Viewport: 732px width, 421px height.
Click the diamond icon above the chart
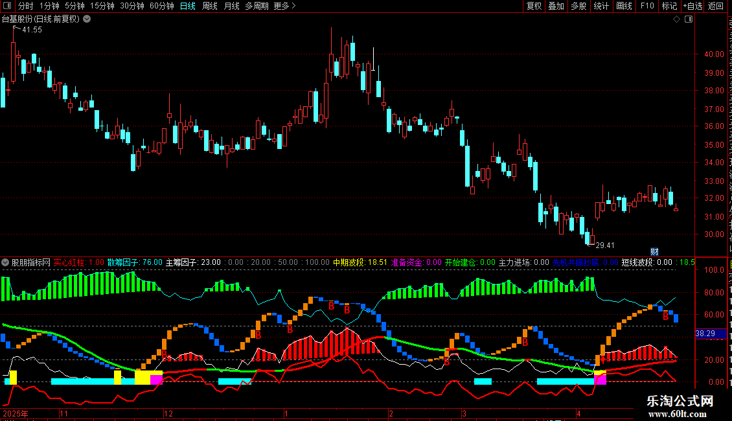point(676,19)
